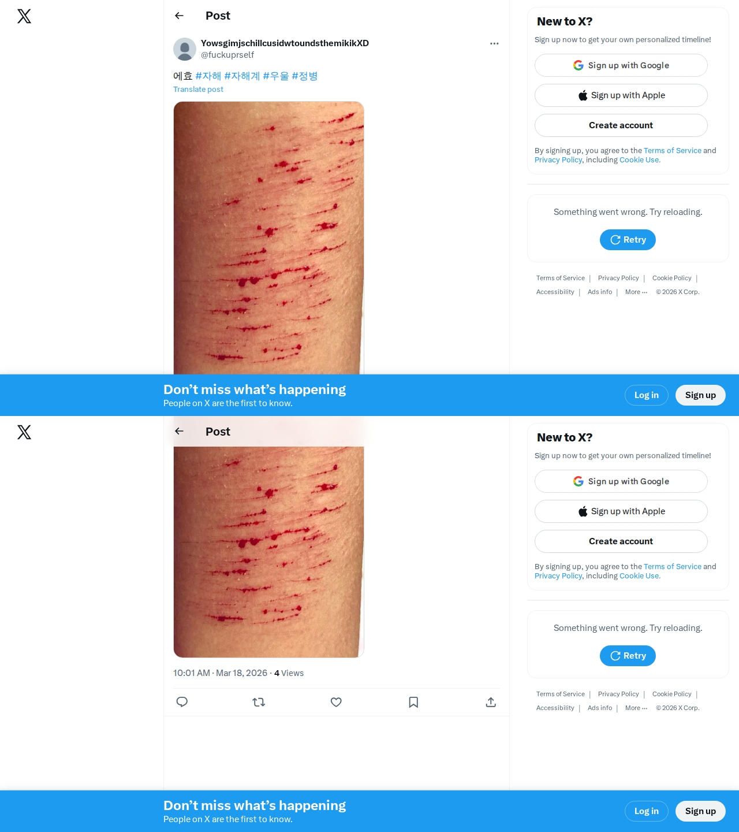
Task: Click the reply speech bubble icon
Action: click(x=182, y=702)
